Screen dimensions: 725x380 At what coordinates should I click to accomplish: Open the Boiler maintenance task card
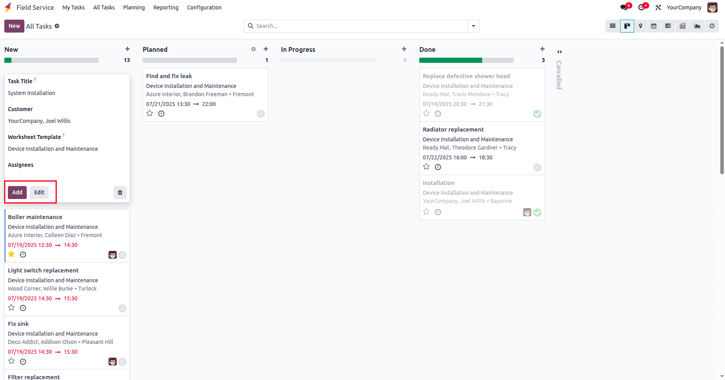pyautogui.click(x=67, y=236)
